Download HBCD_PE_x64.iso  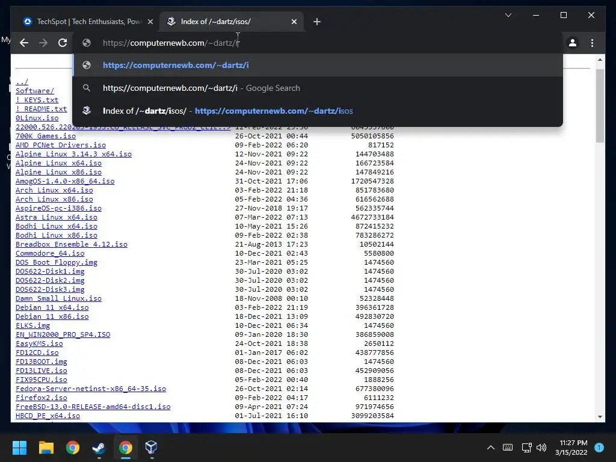(48, 416)
